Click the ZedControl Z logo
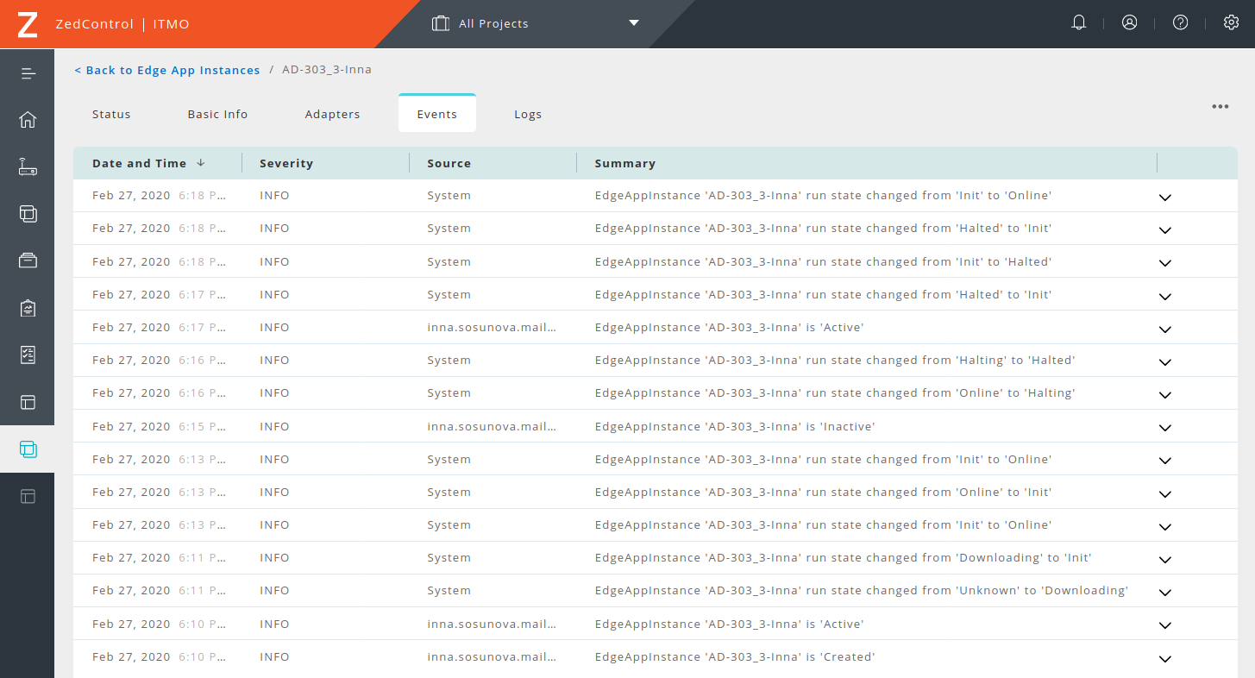Screen dimensions: 1255x678 tap(28, 24)
